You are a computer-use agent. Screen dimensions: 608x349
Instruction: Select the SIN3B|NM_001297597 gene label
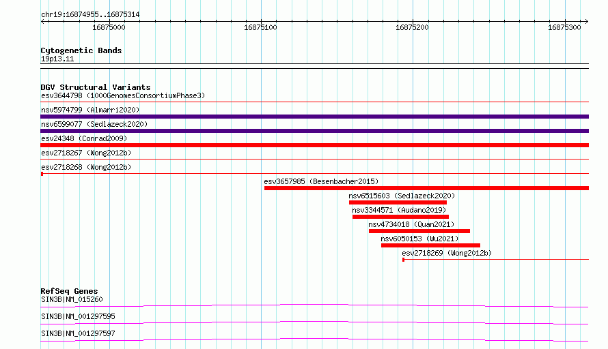coord(78,333)
